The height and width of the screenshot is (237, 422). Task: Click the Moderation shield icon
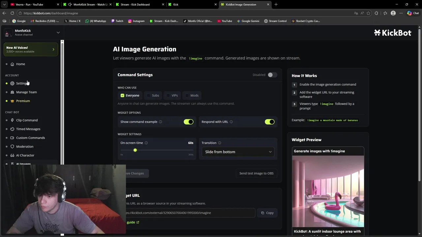click(x=12, y=146)
